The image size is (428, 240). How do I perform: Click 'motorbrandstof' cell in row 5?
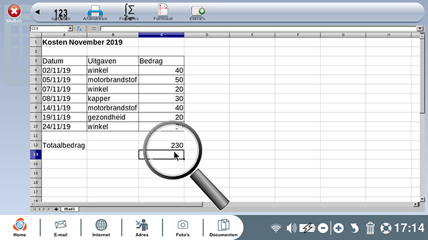point(113,80)
